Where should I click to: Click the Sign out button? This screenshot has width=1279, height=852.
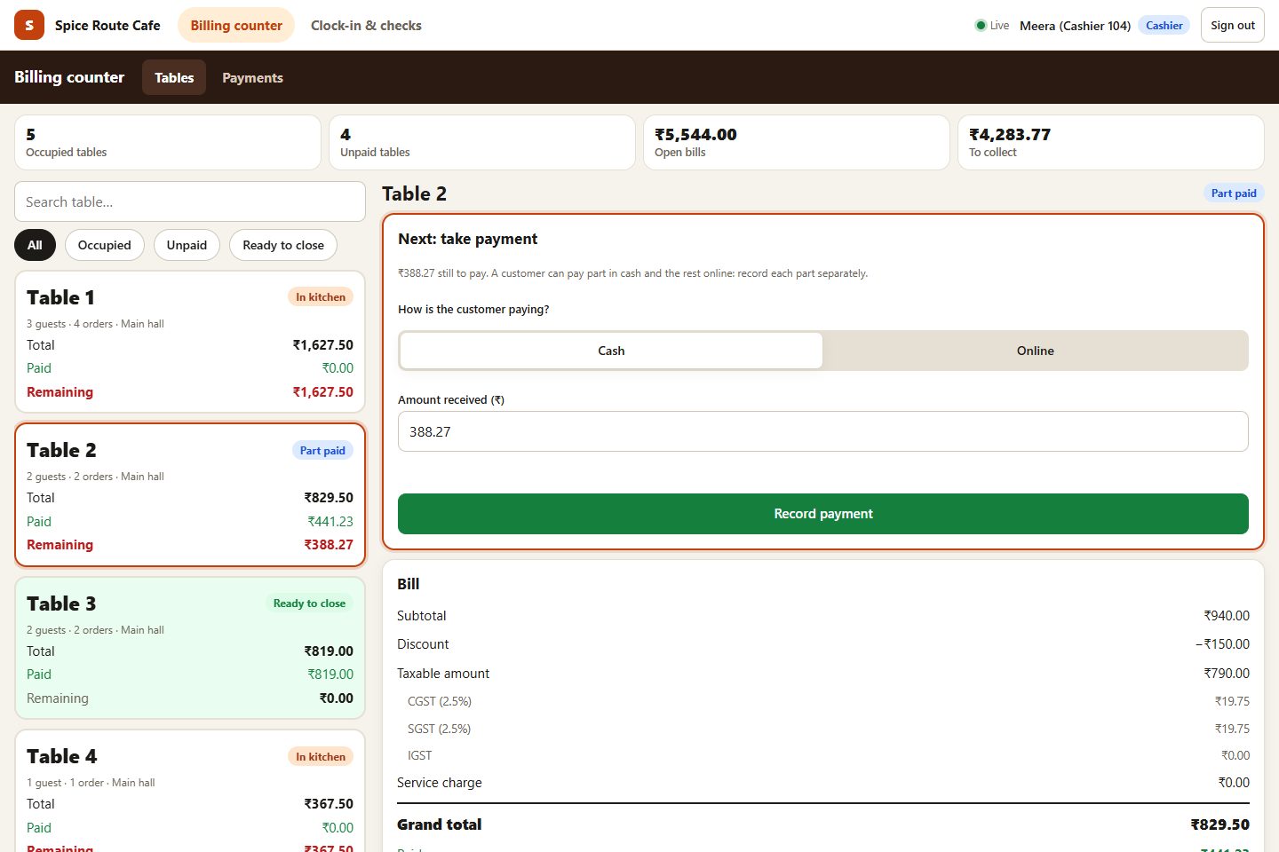1233,25
